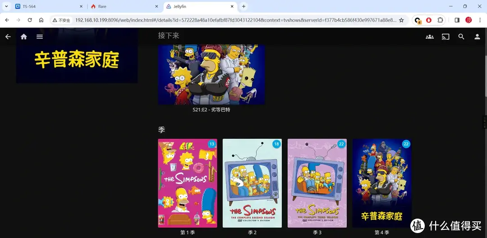Open the Season 4 poster card

382,183
